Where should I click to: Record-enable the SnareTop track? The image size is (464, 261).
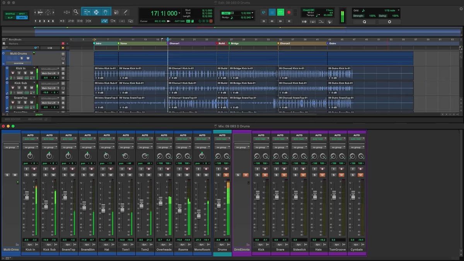point(14,102)
